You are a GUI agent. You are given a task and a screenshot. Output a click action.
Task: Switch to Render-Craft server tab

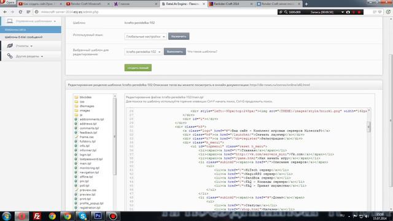(x=279, y=4)
